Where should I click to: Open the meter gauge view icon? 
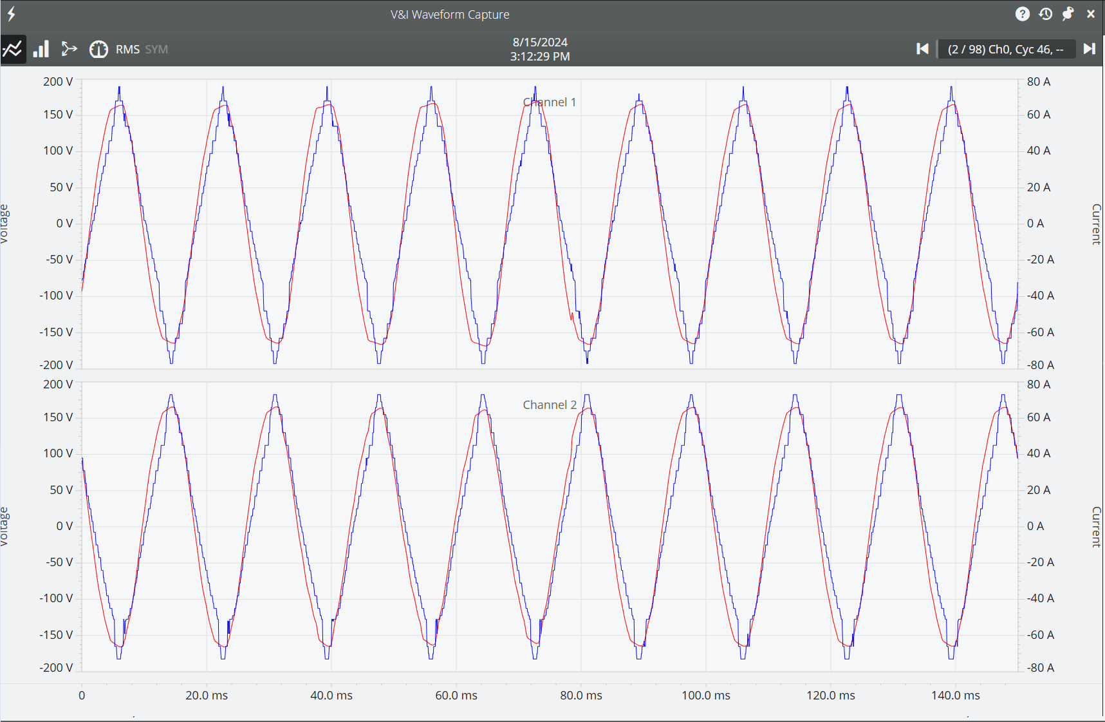98,49
